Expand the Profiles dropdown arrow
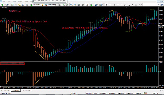This screenshot has width=164, height=95. click(x=9, y=5)
